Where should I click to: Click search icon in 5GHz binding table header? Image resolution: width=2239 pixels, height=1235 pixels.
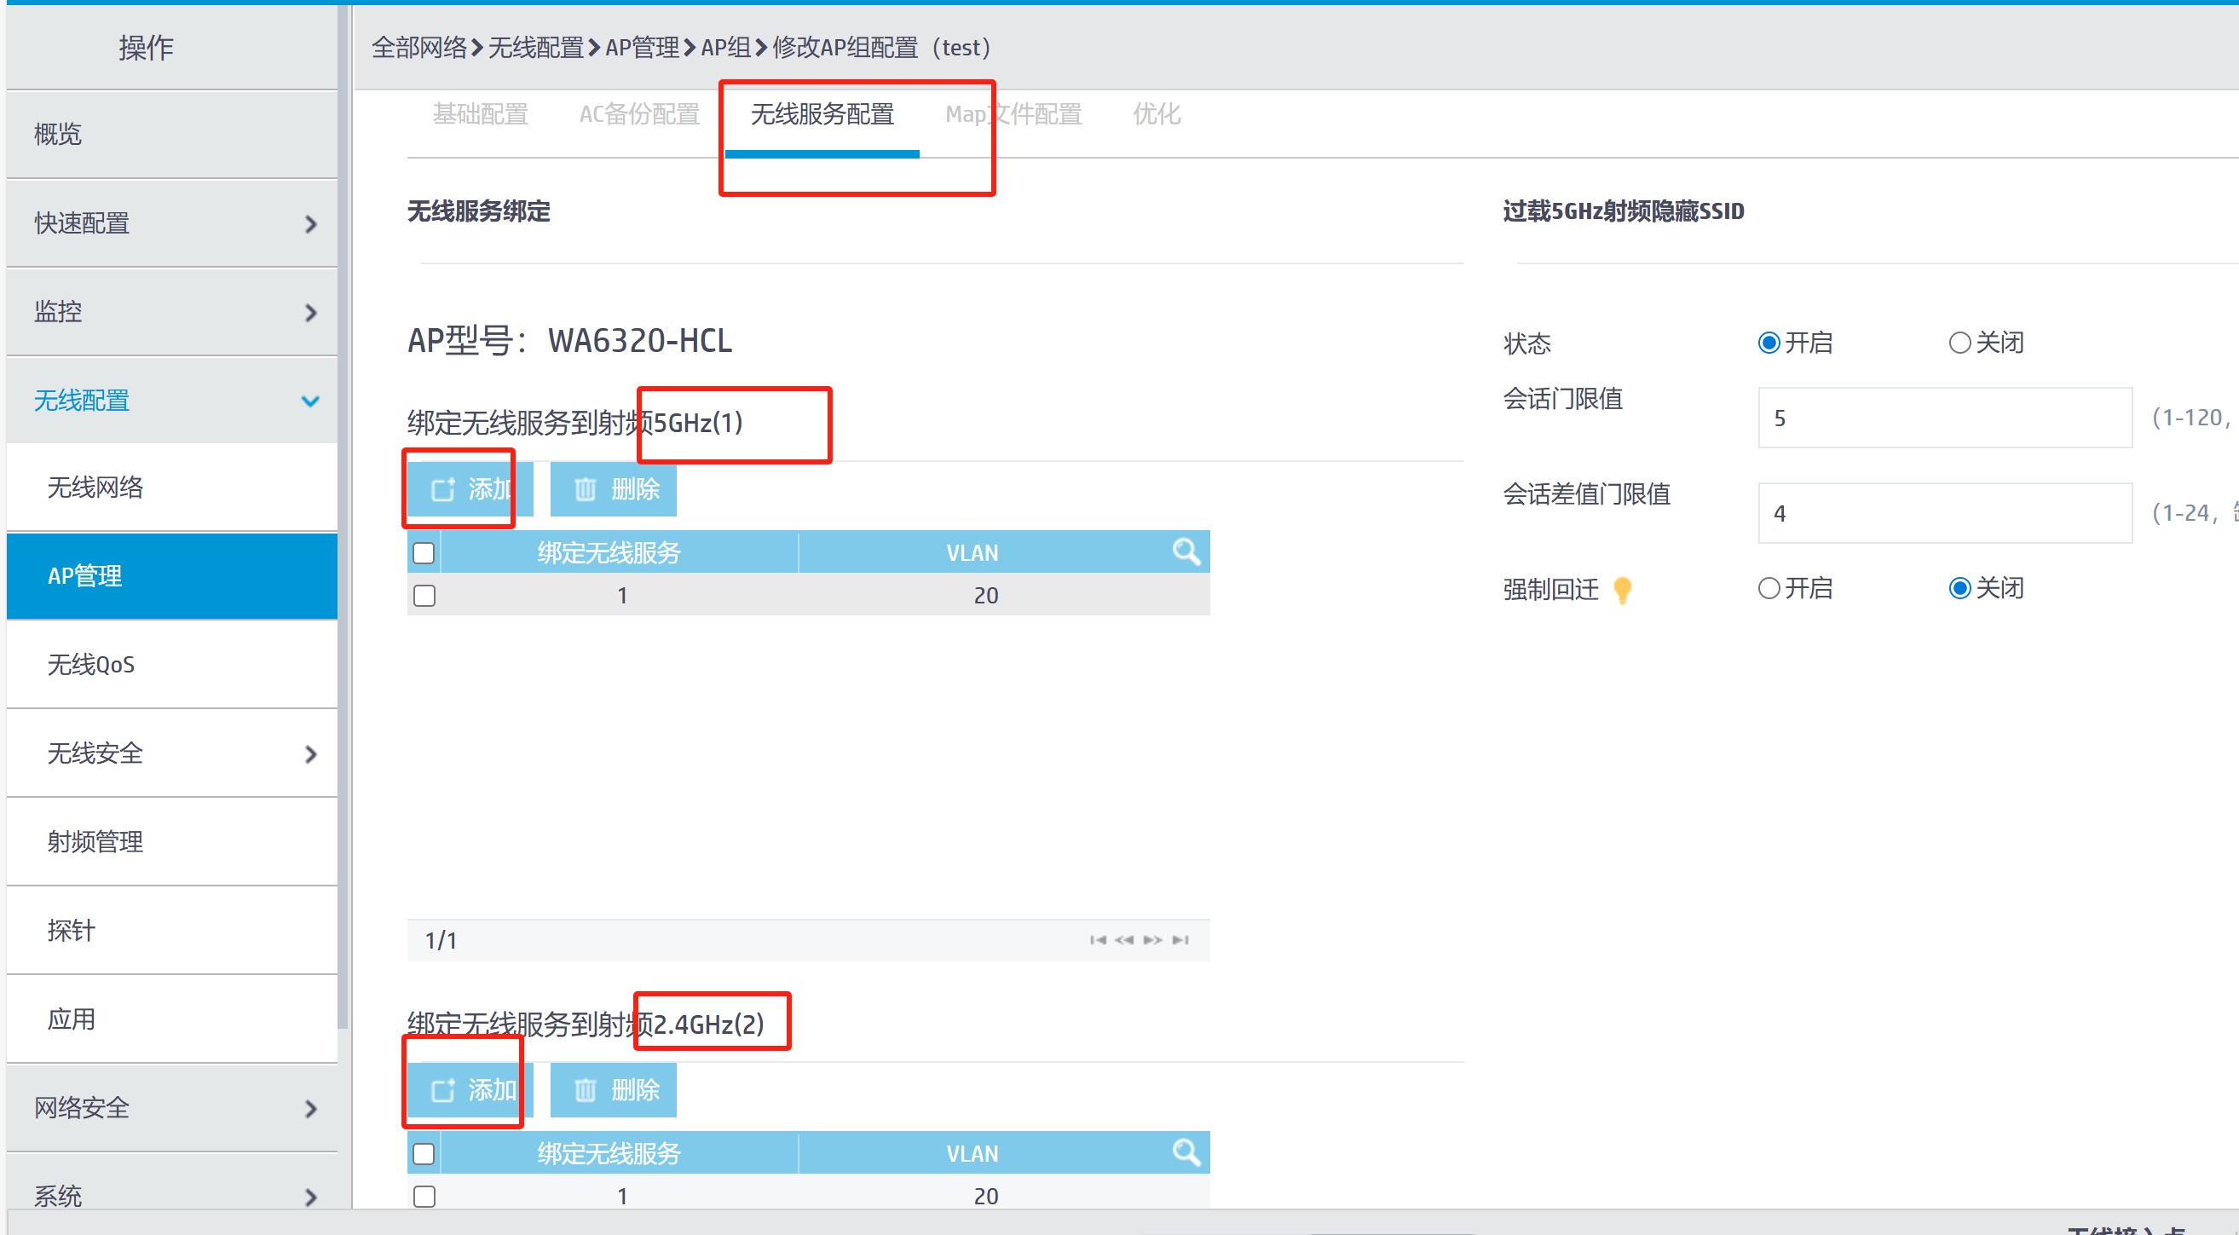point(1186,551)
